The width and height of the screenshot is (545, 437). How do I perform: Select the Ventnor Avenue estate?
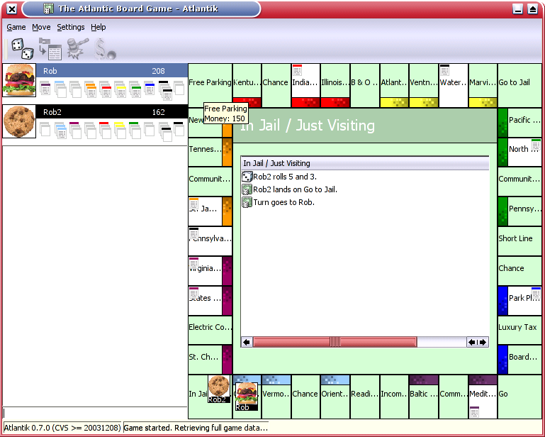424,85
